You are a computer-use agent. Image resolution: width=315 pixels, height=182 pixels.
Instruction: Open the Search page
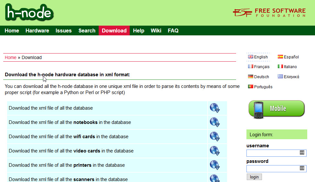tap(87, 30)
